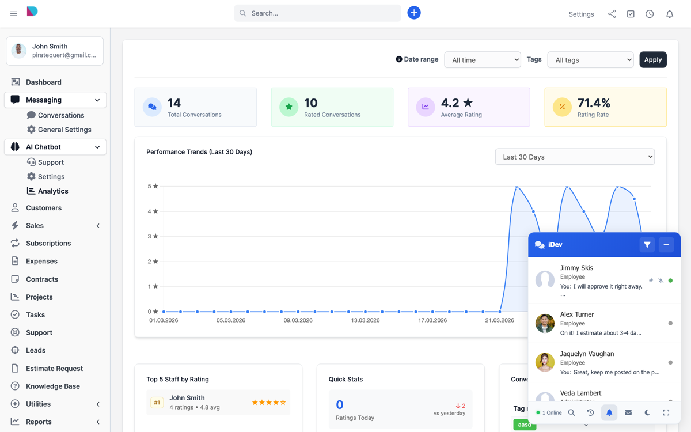
Task: Click the Rated Conversations star icon
Action: click(x=288, y=107)
